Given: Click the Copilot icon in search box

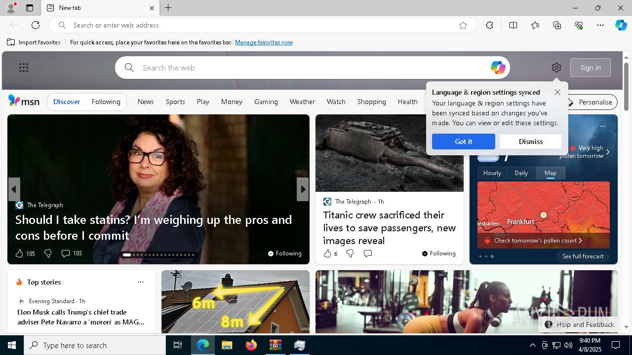Looking at the screenshot, I should point(498,68).
